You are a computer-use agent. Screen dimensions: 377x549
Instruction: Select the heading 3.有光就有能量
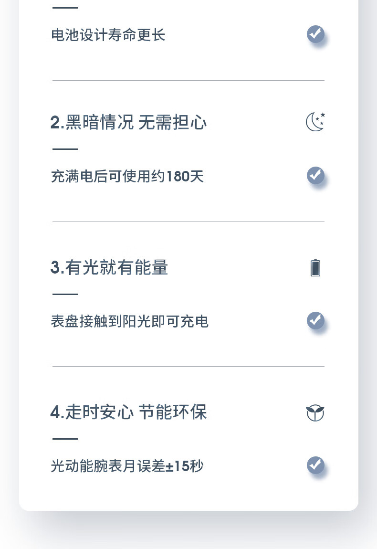(x=109, y=268)
